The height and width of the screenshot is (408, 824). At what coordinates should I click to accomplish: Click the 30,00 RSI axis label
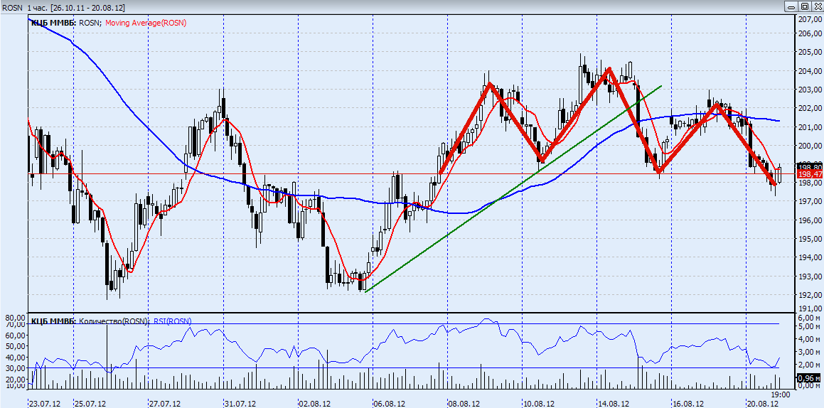[x=14, y=367]
